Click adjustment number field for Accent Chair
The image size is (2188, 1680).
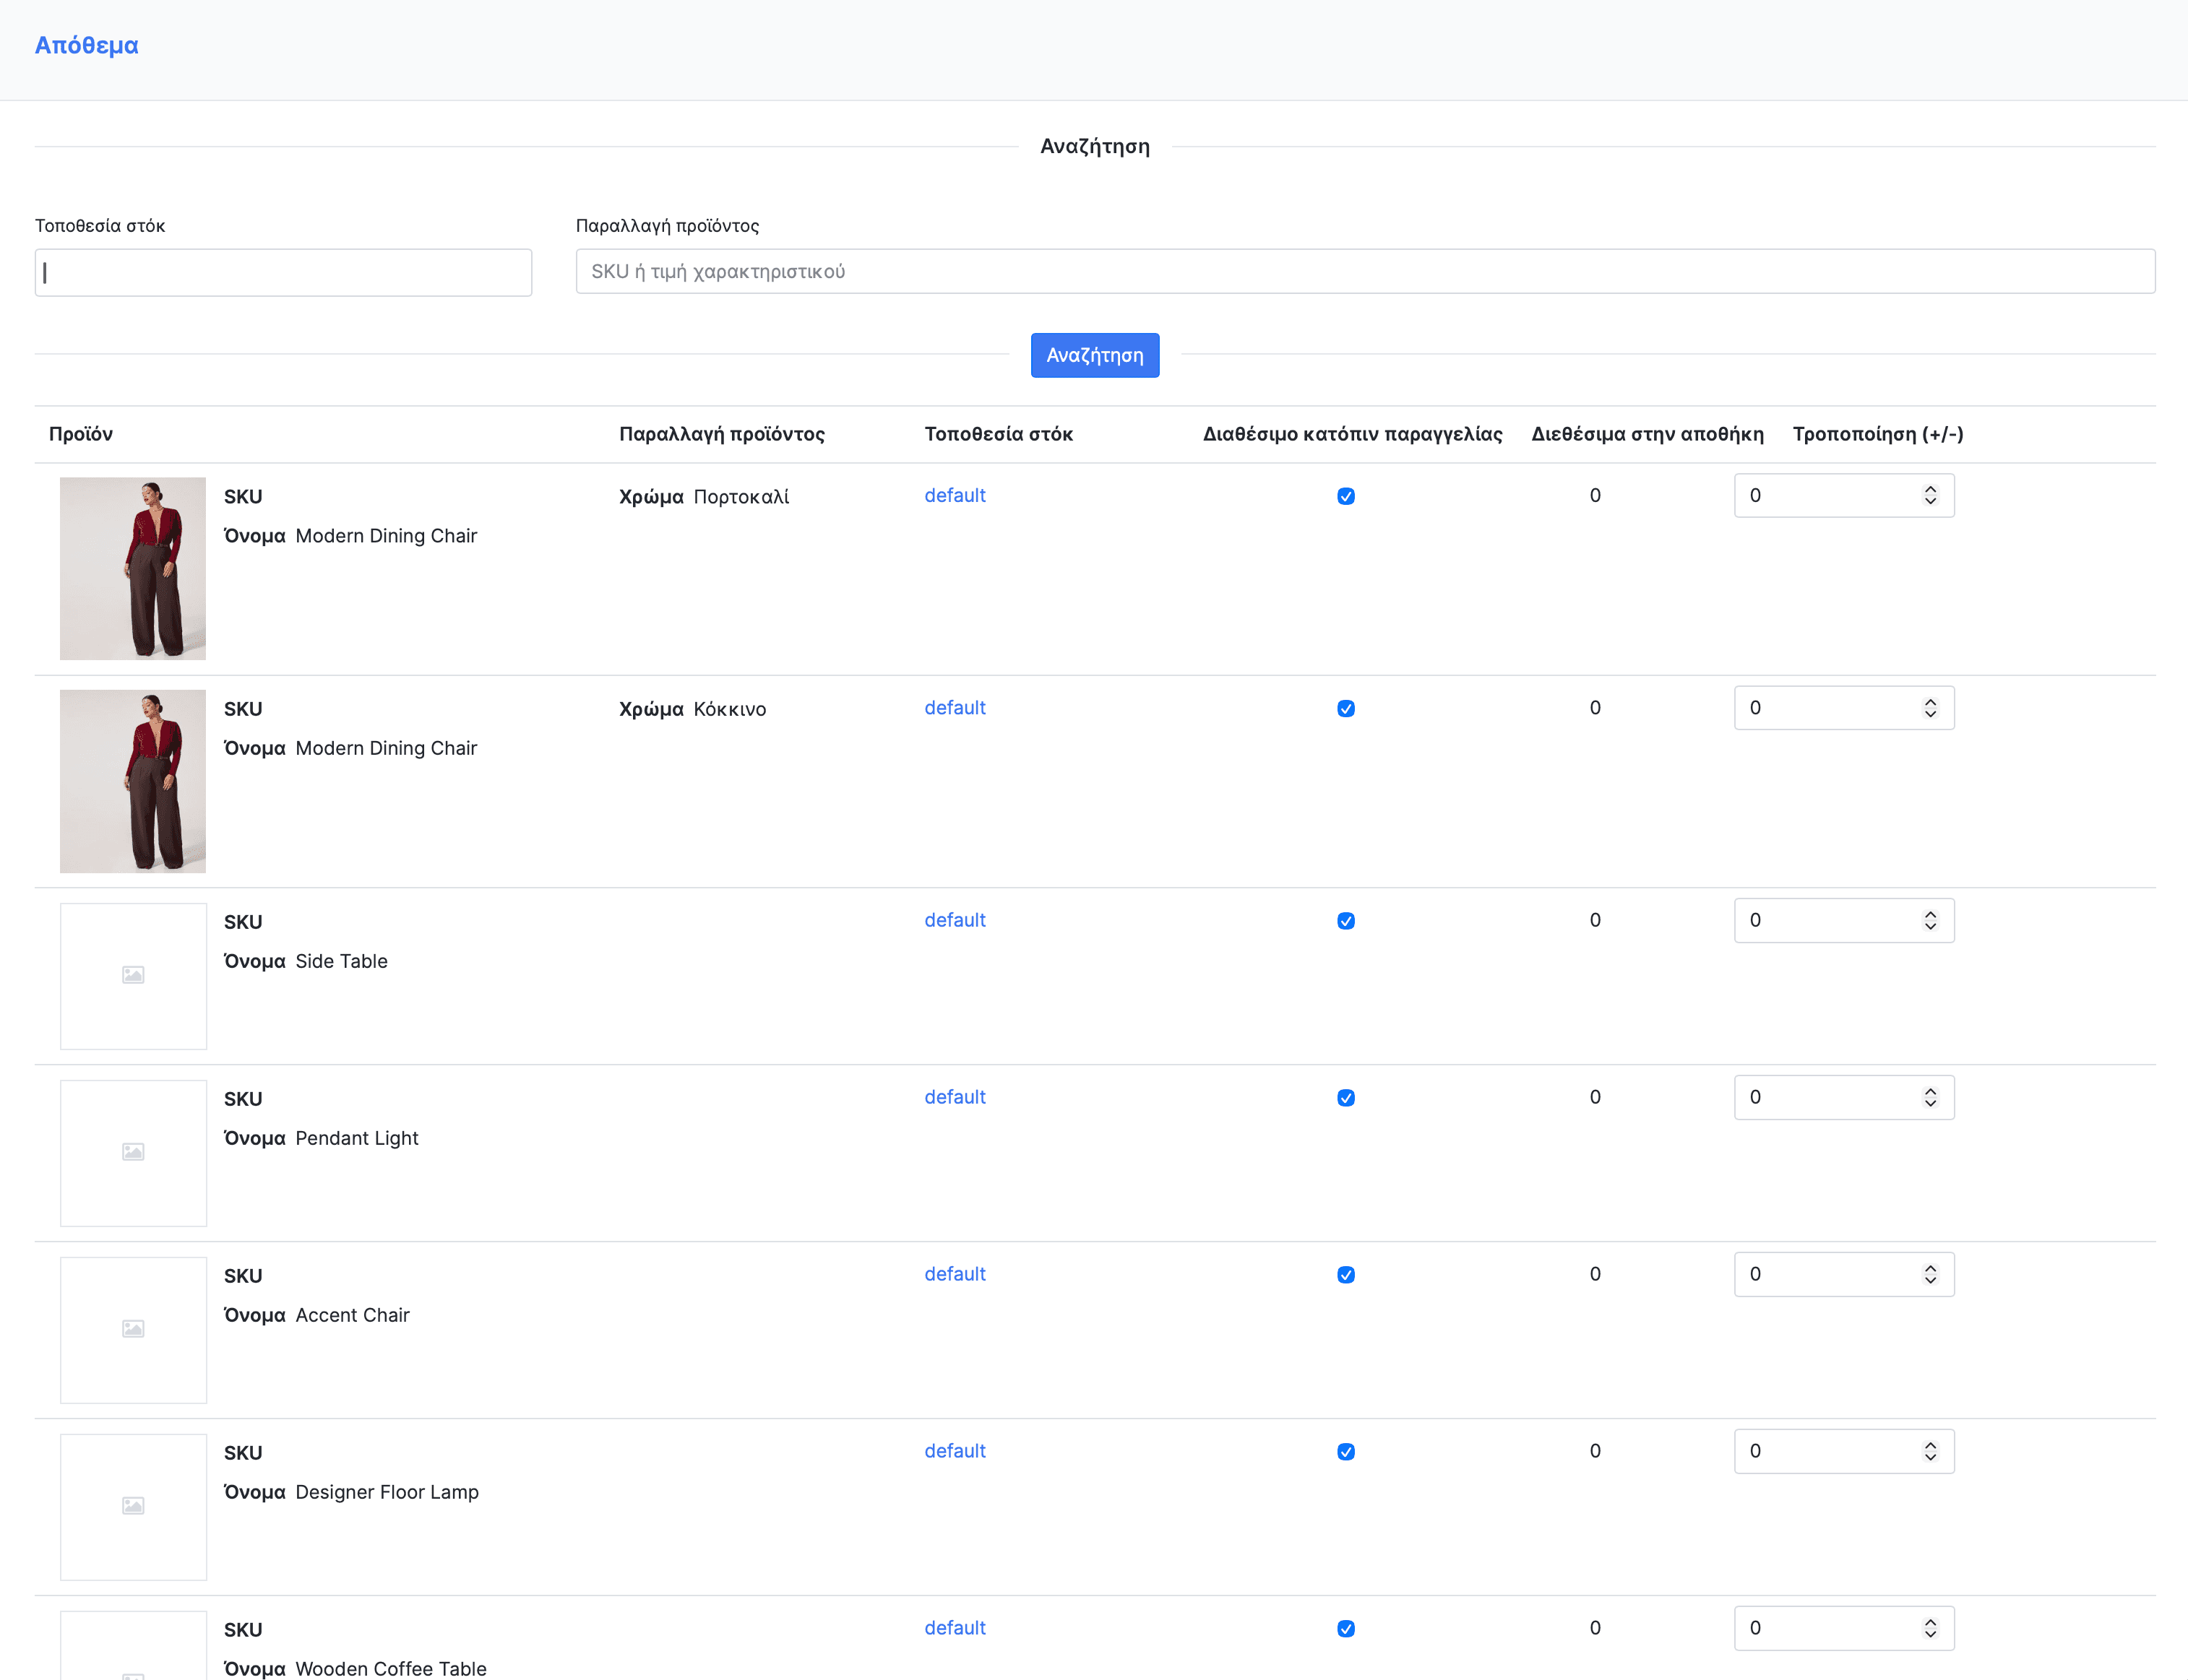pyautogui.click(x=1821, y=1275)
